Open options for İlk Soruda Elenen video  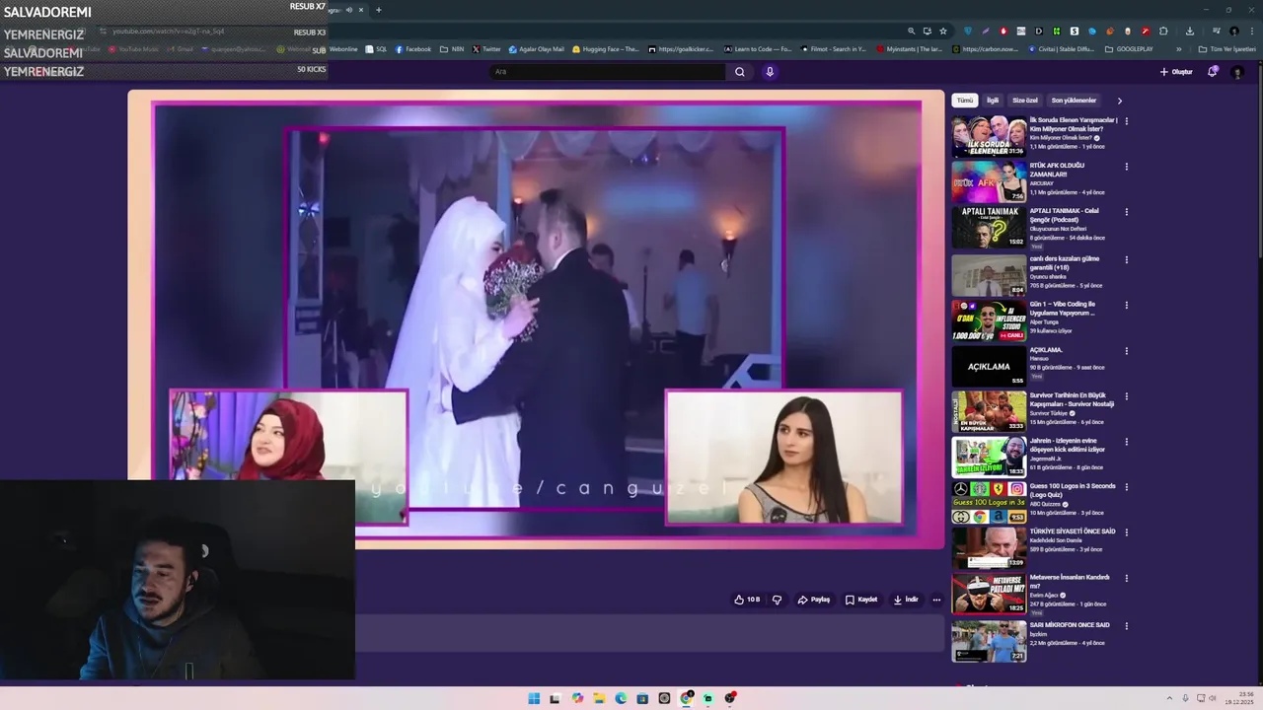(x=1126, y=121)
